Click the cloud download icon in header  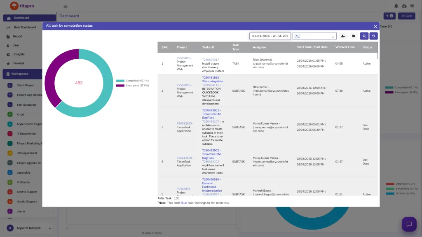[404, 6]
